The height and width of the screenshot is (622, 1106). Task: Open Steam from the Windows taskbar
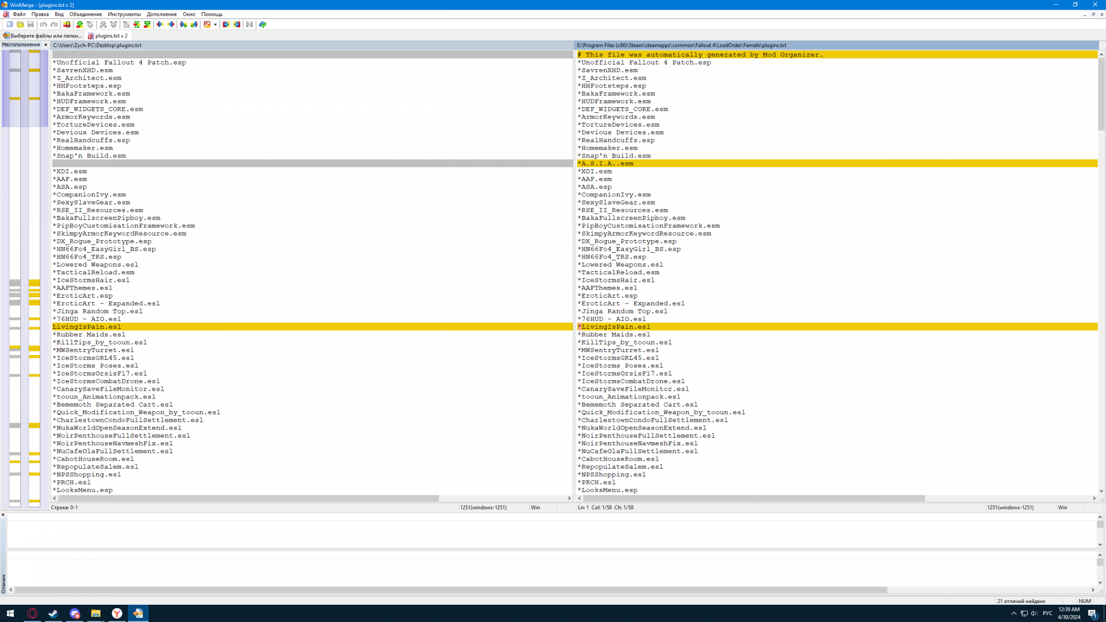pyautogui.click(x=53, y=613)
